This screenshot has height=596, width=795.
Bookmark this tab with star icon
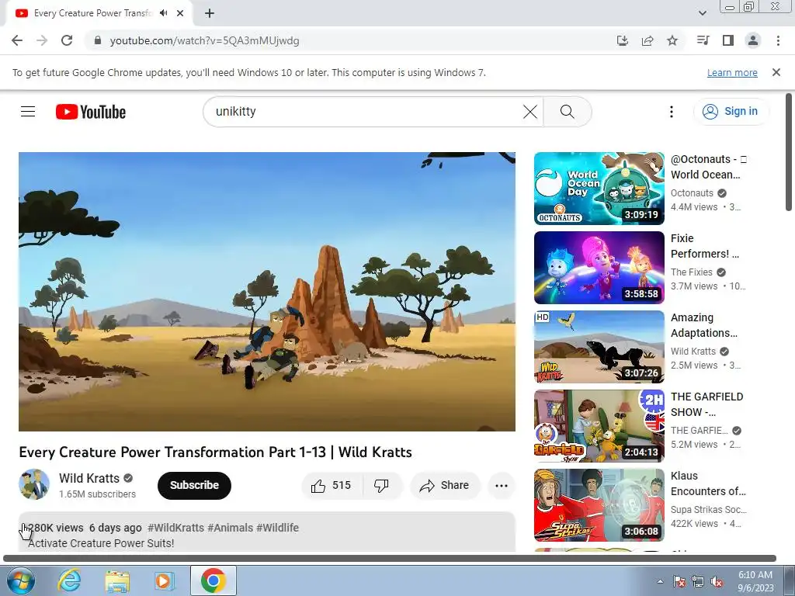[672, 40]
